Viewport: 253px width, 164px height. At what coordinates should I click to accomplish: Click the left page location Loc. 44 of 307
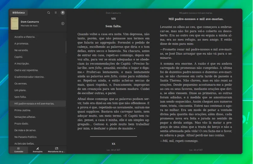coord(114,150)
